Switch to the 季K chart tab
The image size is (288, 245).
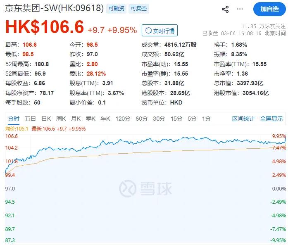(x=90, y=119)
